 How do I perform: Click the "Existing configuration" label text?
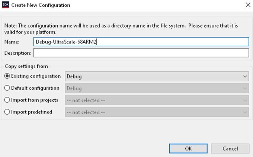[36, 76]
